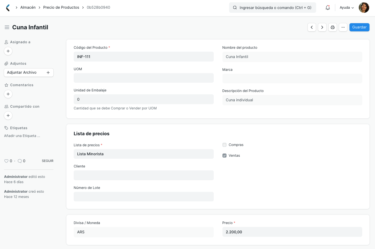Click the Cuna Infantil page title
Image resolution: width=375 pixels, height=249 pixels.
pyautogui.click(x=30, y=27)
